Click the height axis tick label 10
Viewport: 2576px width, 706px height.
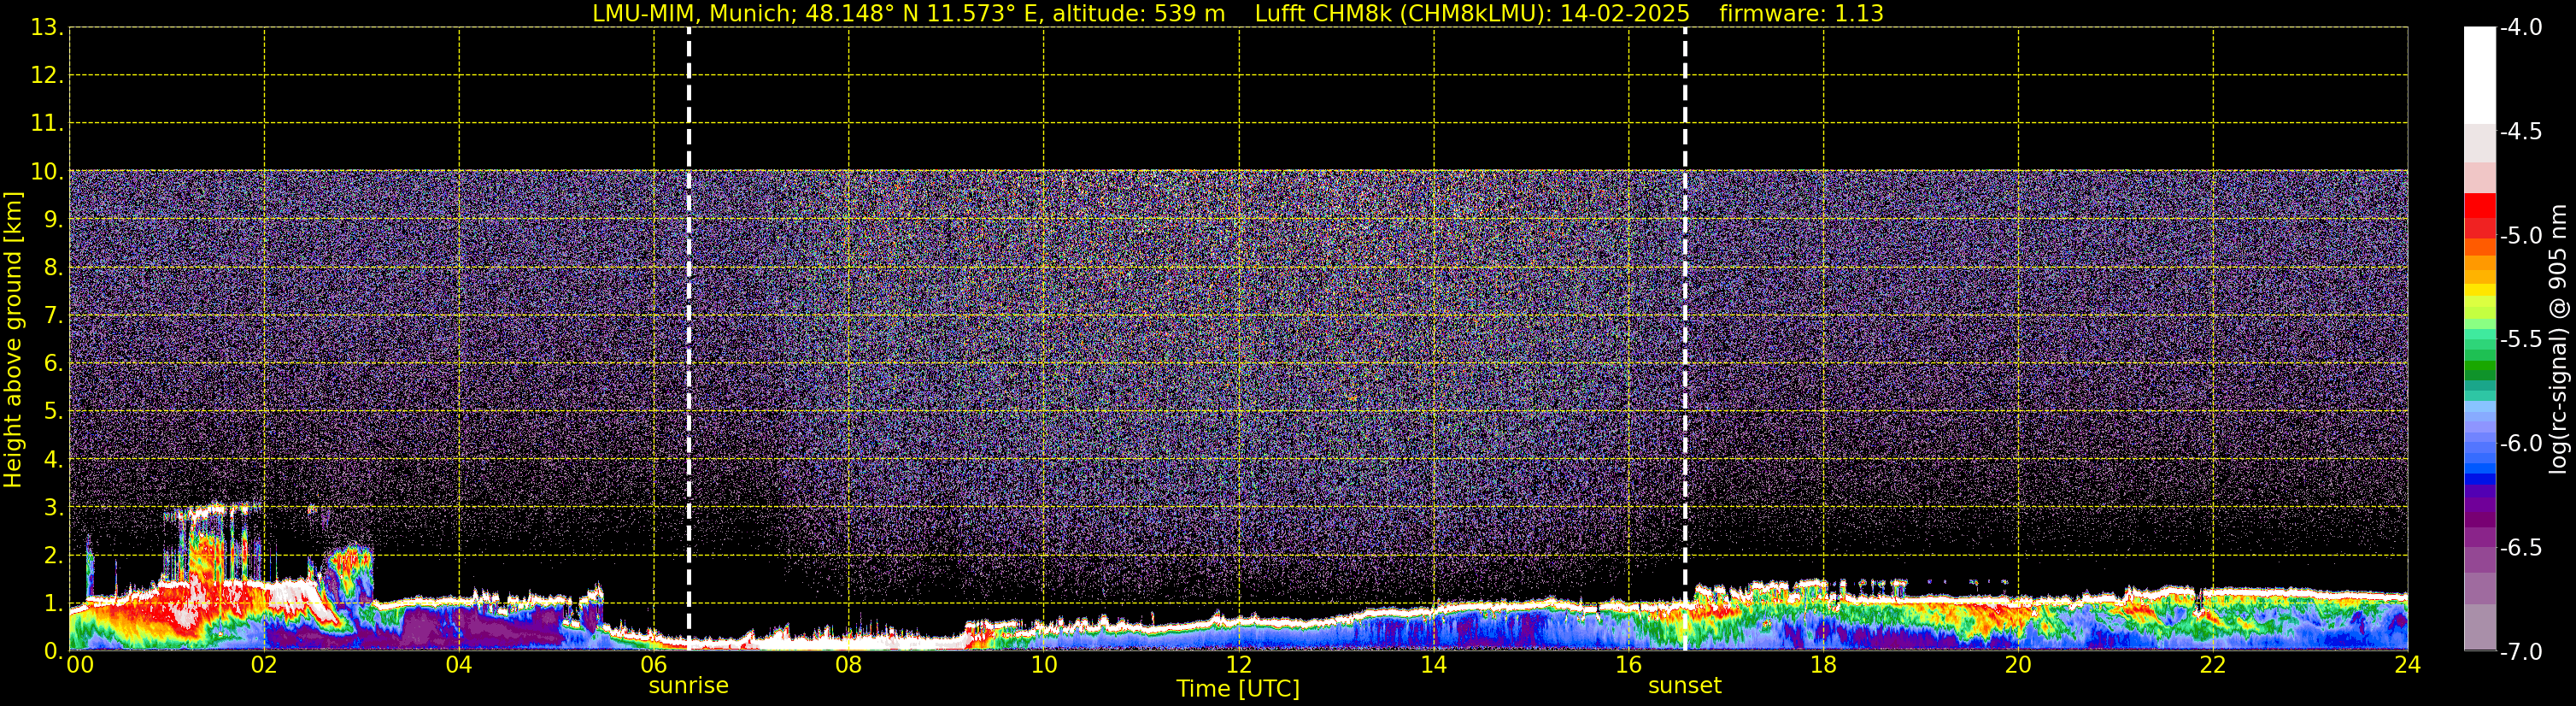point(46,172)
